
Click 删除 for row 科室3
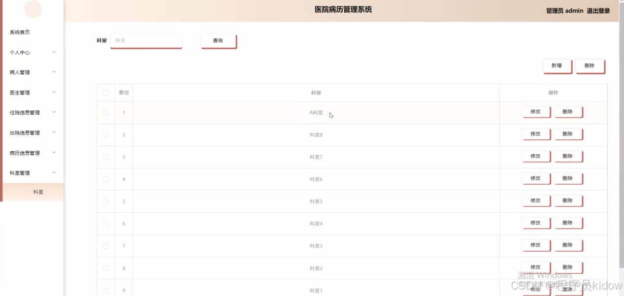click(568, 245)
